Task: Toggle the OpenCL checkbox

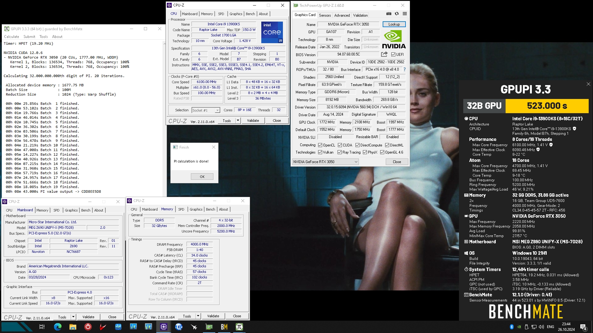Action: coord(320,145)
